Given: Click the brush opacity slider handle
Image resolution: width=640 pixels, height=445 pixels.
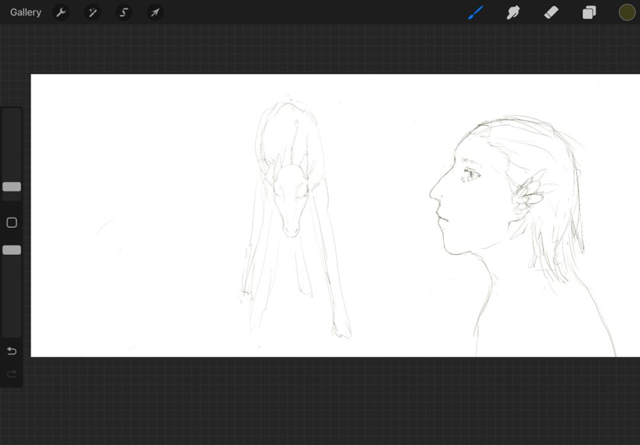Looking at the screenshot, I should [x=12, y=250].
